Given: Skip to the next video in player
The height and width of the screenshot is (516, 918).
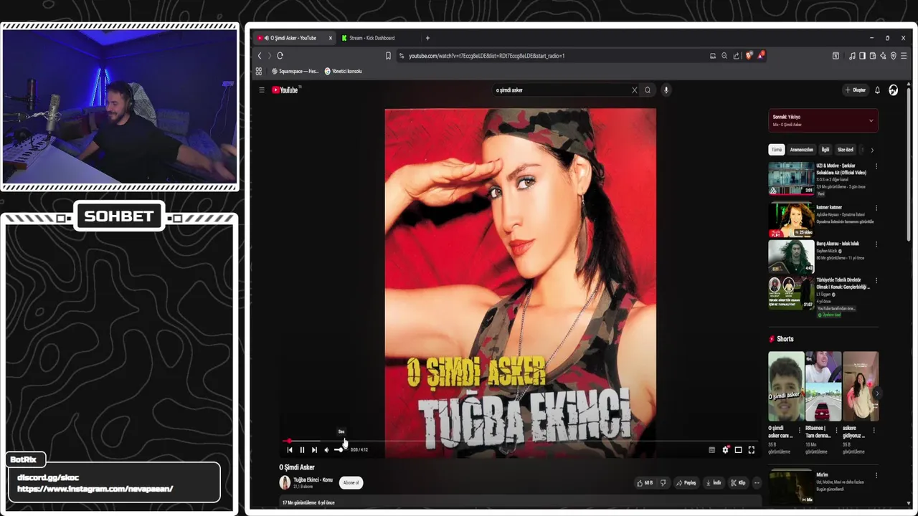Looking at the screenshot, I should (314, 450).
